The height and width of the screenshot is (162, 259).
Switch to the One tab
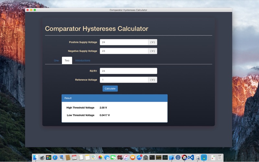[x=56, y=61]
